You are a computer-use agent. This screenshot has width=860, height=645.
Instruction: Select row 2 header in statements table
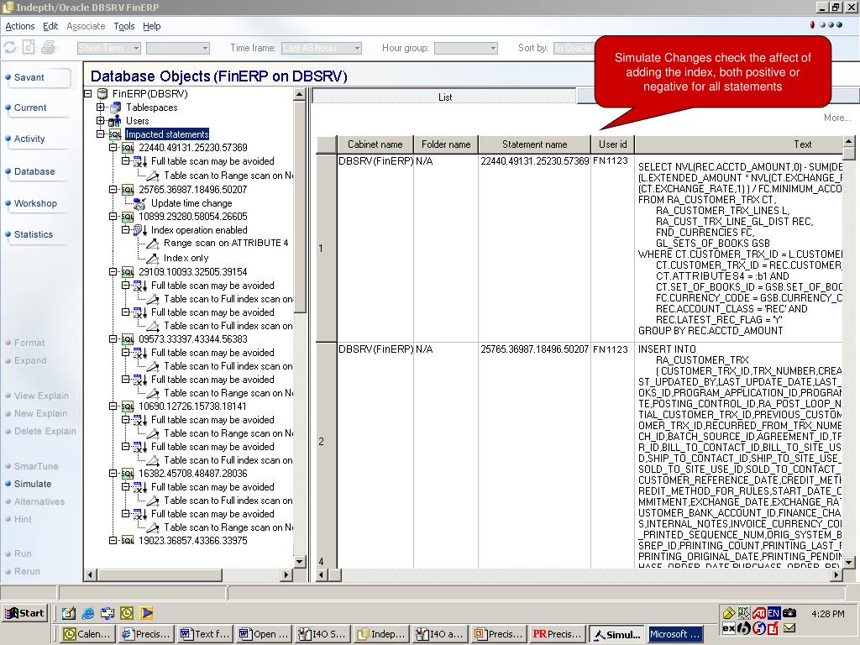[327, 442]
